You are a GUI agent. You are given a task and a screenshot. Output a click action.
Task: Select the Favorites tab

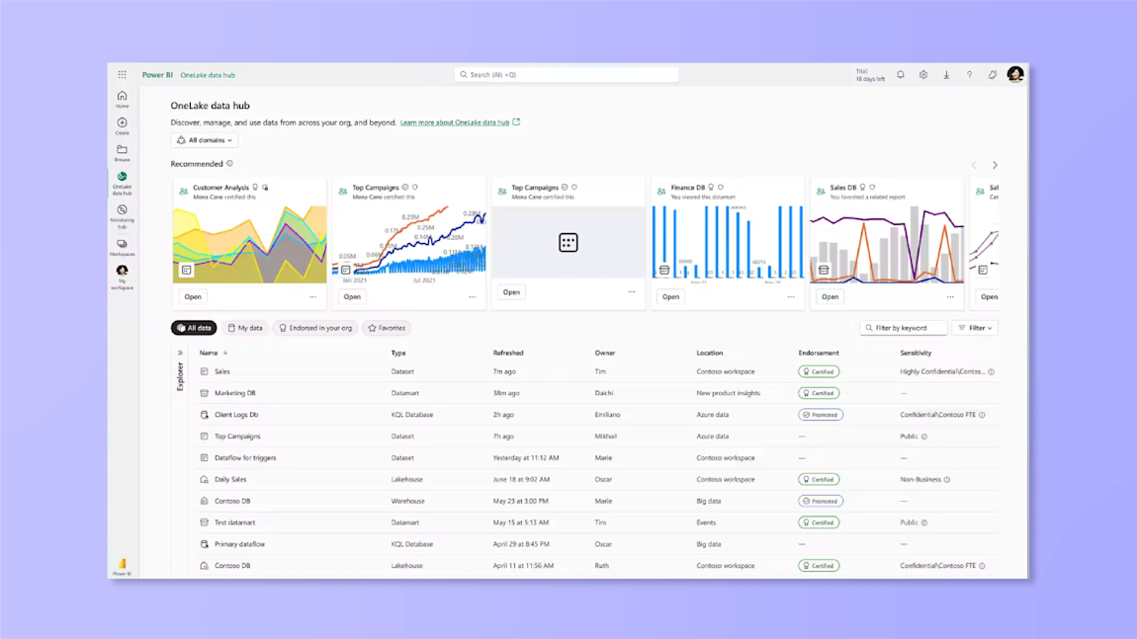click(387, 328)
